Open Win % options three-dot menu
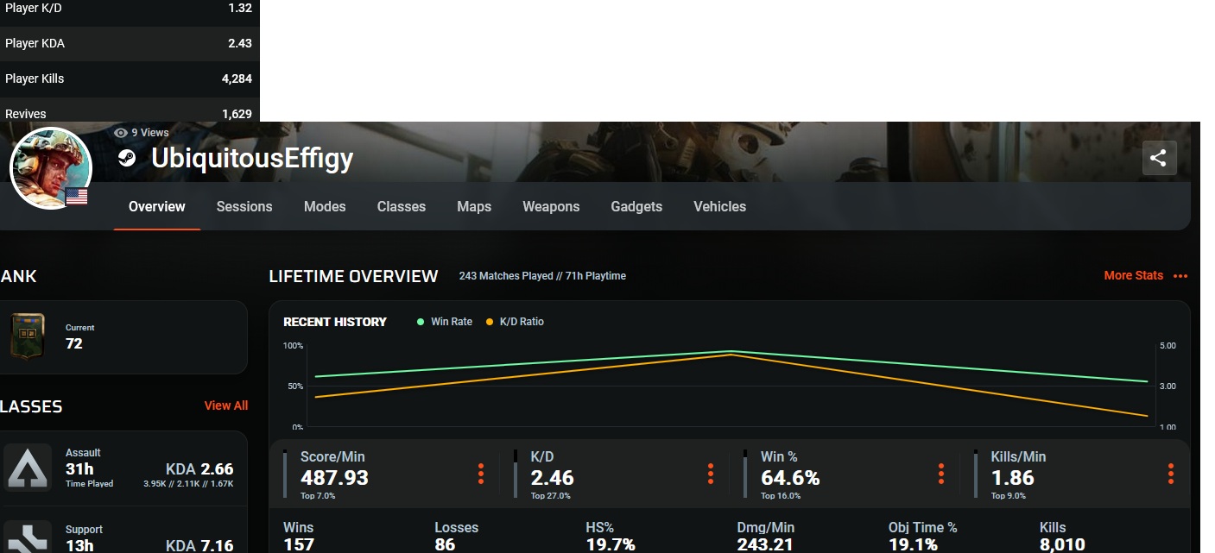This screenshot has width=1215, height=553. (941, 474)
